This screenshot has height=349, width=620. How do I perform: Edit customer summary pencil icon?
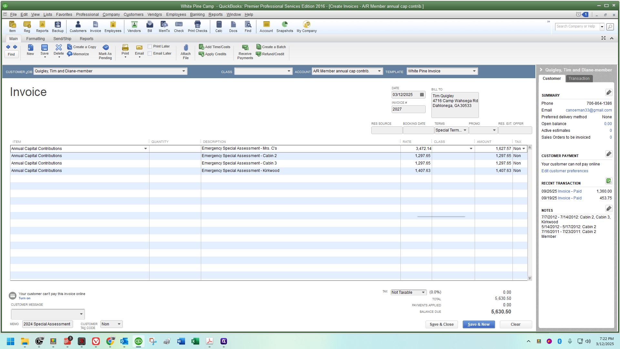pyautogui.click(x=609, y=92)
